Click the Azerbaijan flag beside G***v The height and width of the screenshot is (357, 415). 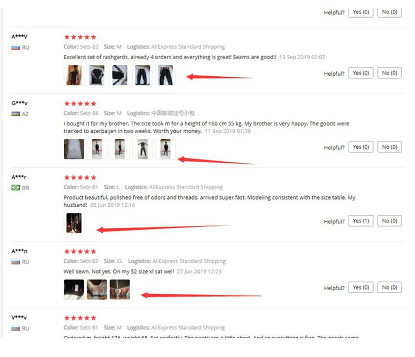(16, 114)
